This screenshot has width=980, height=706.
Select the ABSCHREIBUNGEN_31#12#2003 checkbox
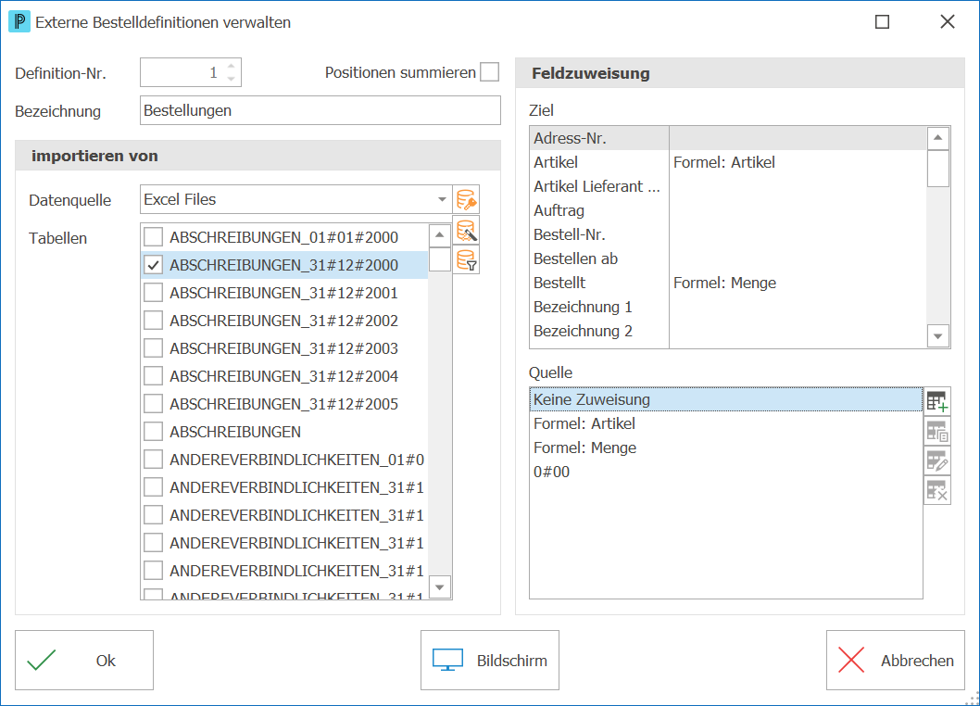pos(153,348)
